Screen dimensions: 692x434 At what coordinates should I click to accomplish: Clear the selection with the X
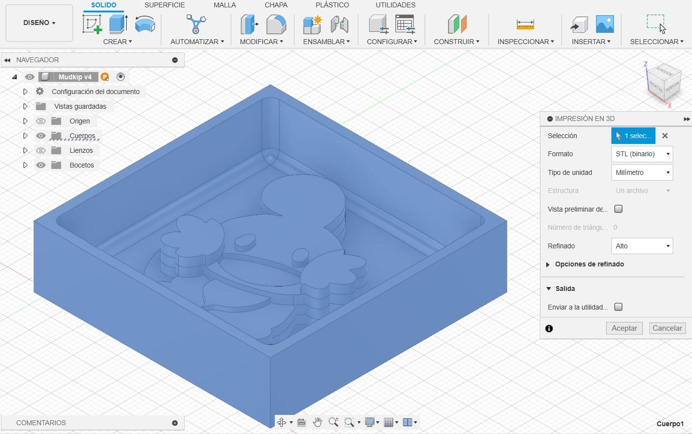tap(665, 136)
